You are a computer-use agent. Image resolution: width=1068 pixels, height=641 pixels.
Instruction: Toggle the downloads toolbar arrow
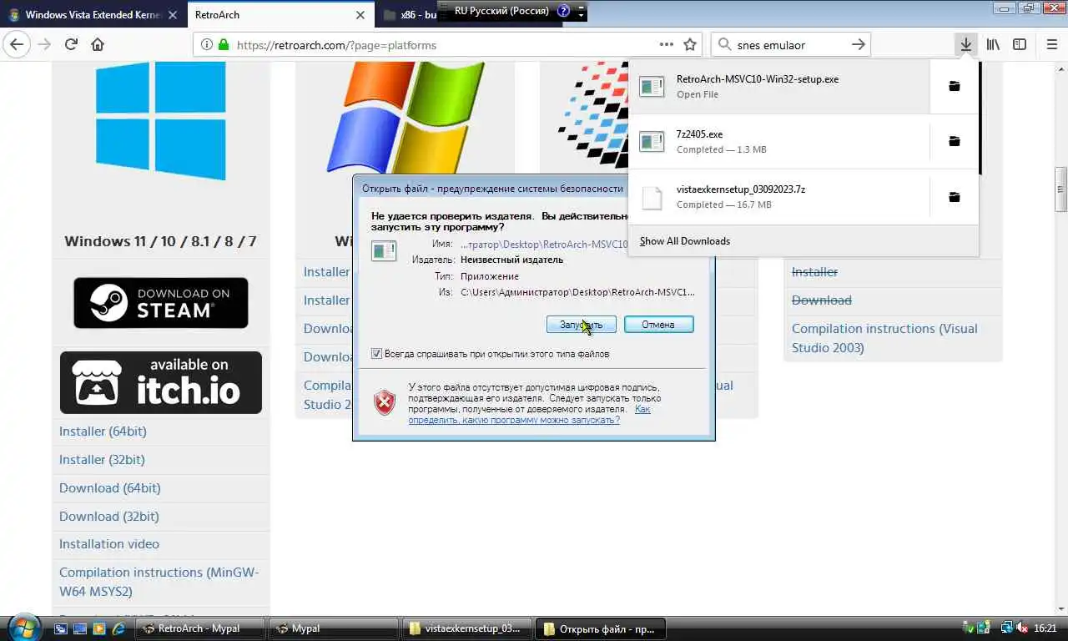pos(965,45)
